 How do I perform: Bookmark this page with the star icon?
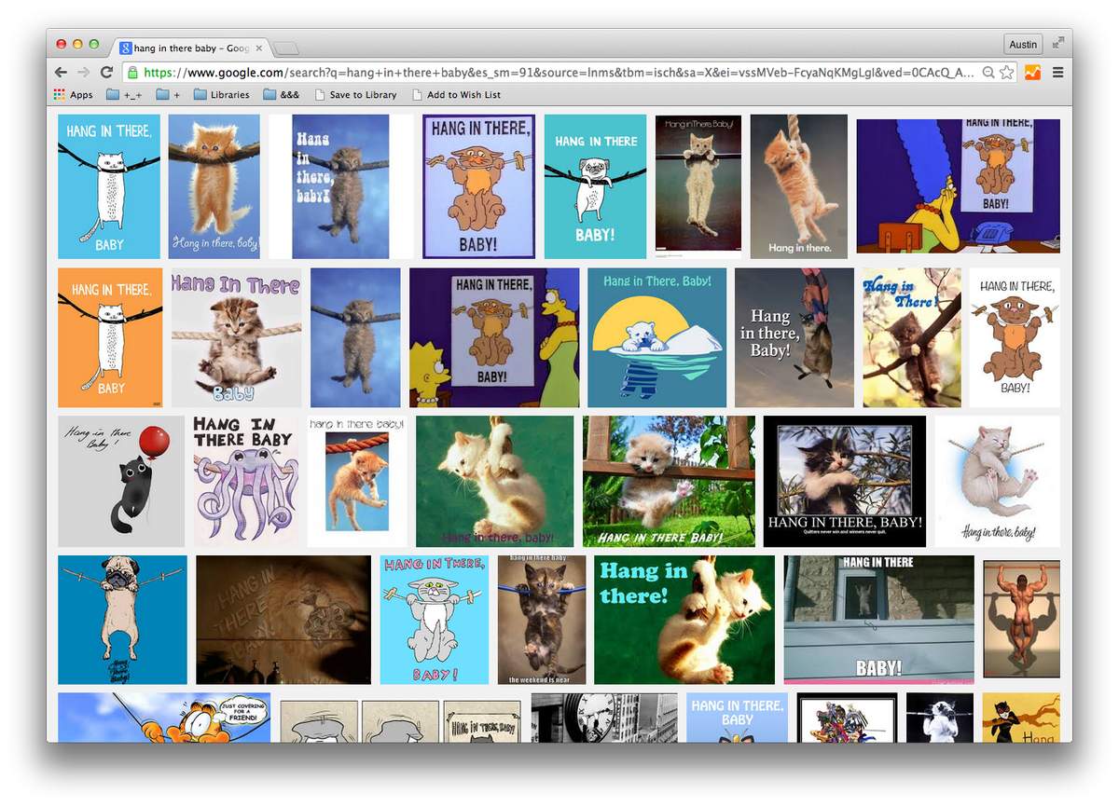tap(1006, 72)
